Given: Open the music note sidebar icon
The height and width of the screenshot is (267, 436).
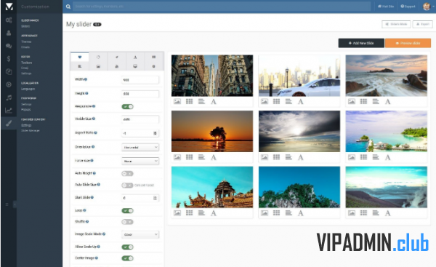Looking at the screenshot, I should coord(9,97).
